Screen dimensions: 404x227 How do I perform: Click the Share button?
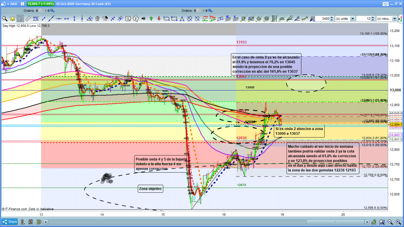pos(11,222)
